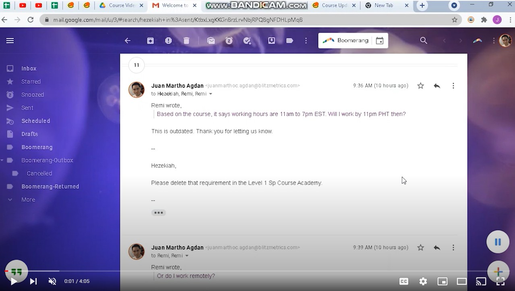The height and width of the screenshot is (291, 515).
Task: Open the Sent folder
Action: tap(27, 108)
